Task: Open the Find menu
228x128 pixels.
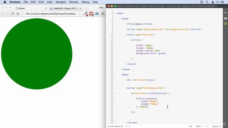Action: point(41,2)
